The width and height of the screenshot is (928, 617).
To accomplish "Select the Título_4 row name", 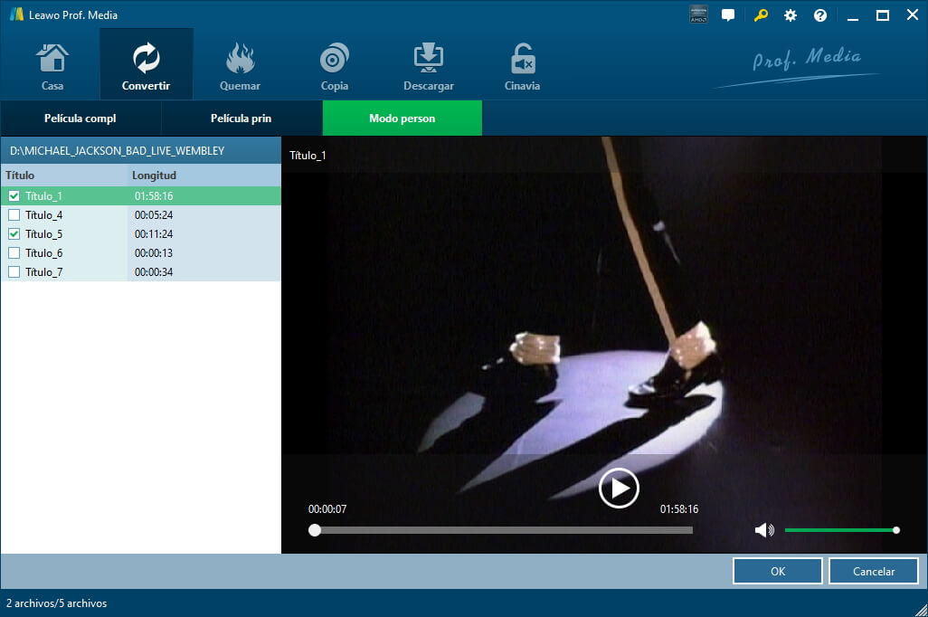I will pos(43,215).
